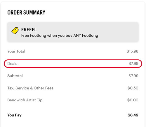146x127 pixels.
Task: Click the yellow deal tag icon
Action: [15, 31]
